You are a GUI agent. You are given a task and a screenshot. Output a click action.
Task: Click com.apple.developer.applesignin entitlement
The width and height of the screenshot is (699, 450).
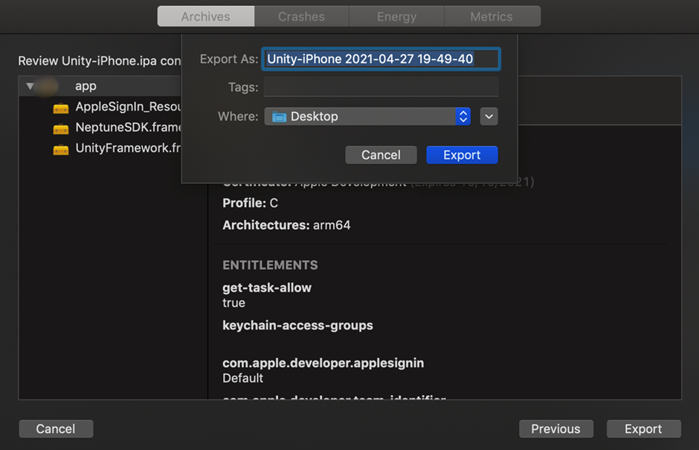click(x=323, y=363)
